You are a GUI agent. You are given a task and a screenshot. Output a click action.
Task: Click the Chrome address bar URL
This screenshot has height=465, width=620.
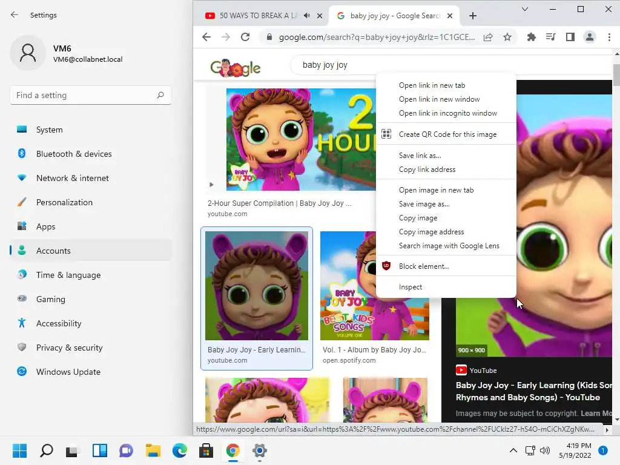(377, 37)
